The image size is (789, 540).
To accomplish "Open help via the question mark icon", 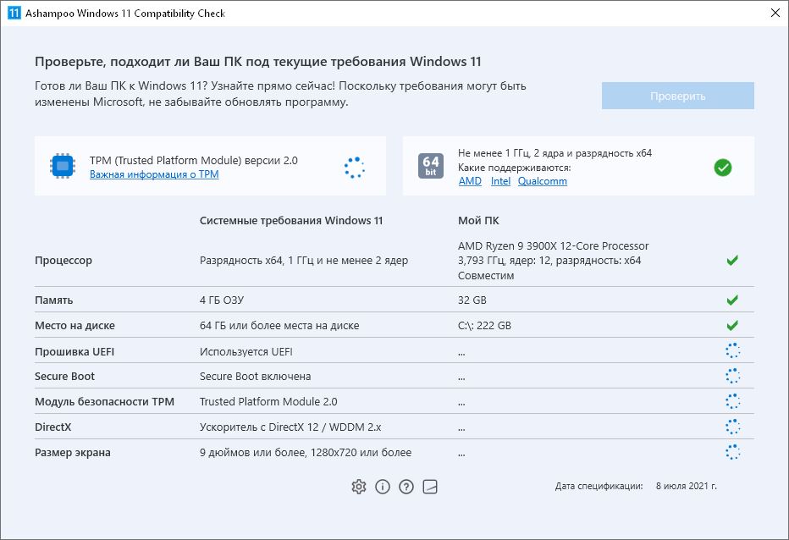I will point(406,487).
